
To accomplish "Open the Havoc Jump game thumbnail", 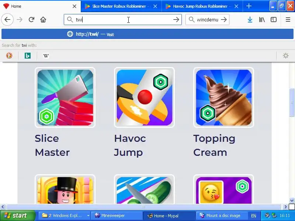I will (x=144, y=98).
